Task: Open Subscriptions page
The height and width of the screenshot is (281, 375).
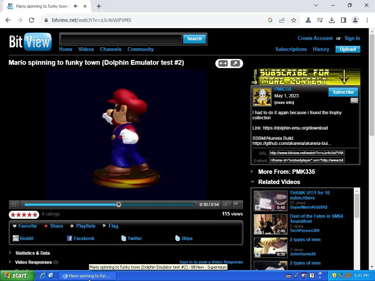Action: pos(291,49)
